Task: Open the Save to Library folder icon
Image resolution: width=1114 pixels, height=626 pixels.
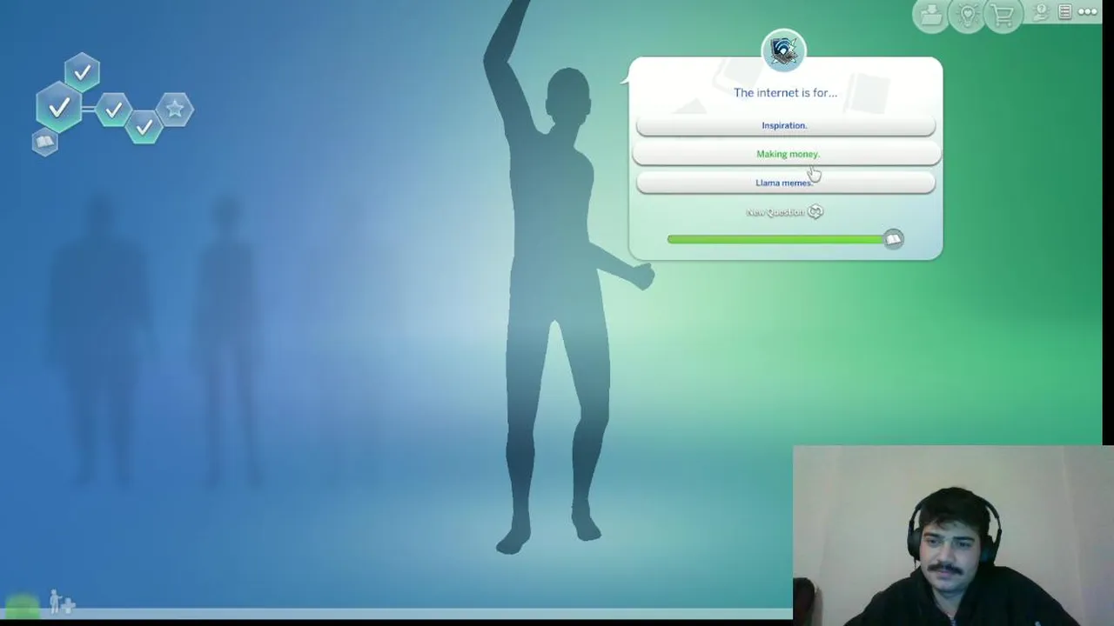Action: (x=931, y=16)
